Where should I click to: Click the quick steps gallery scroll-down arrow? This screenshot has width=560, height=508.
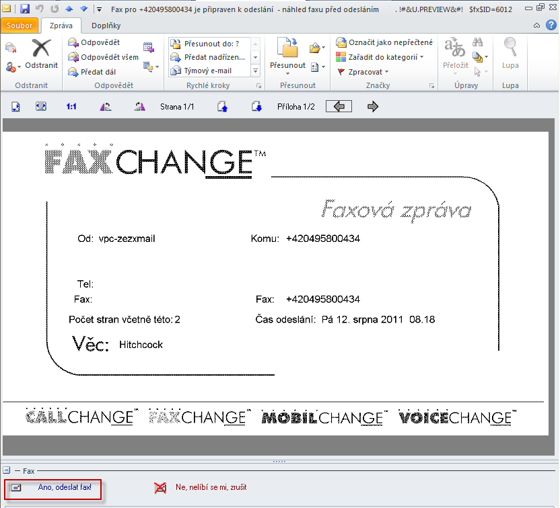(255, 57)
